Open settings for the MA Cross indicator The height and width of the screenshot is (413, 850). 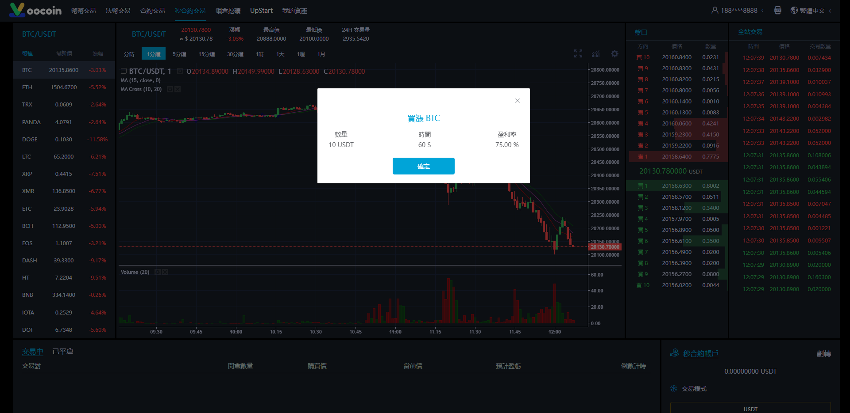pos(170,89)
